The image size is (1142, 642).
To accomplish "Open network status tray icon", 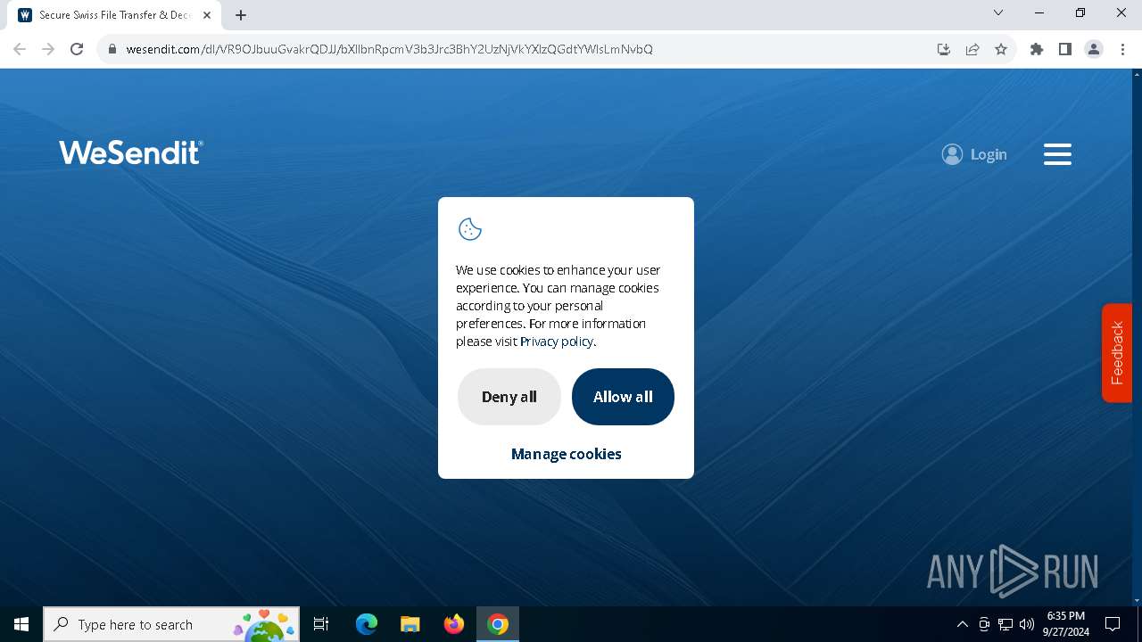I will point(1005,624).
